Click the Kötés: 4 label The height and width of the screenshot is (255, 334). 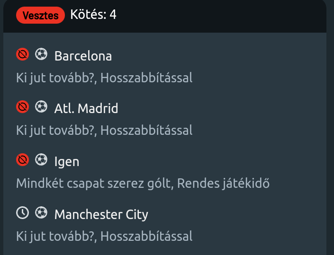[x=93, y=15]
